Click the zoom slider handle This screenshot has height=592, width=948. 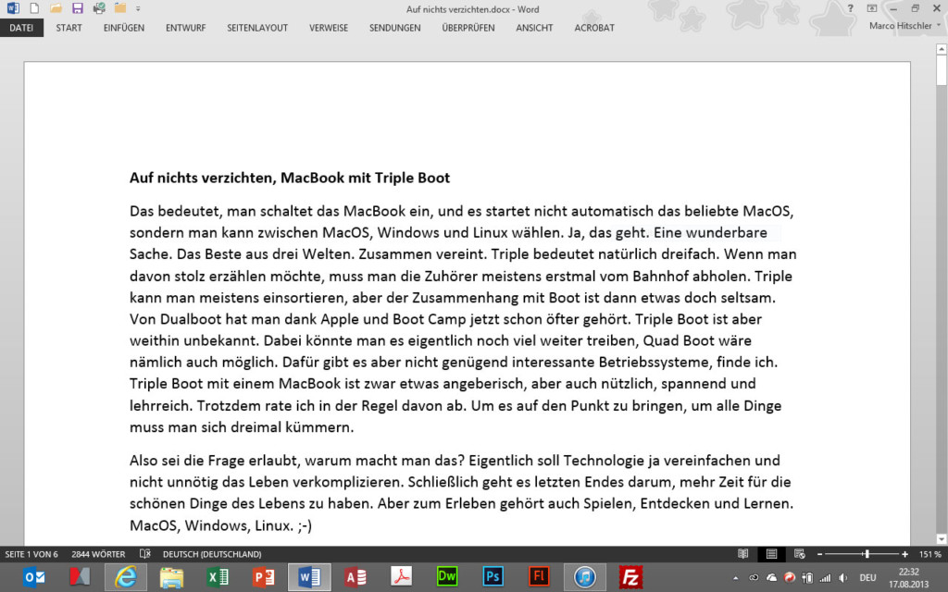[867, 554]
